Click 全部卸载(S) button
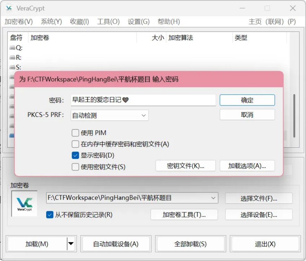Screen dimensions: 306x261 (191, 244)
